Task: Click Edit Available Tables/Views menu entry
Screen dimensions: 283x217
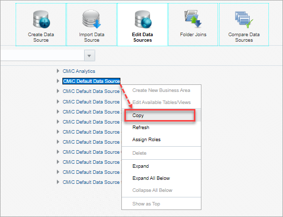Action: point(161,102)
